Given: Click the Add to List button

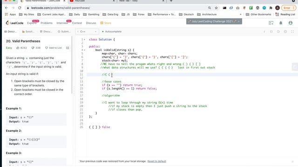Looking at the screenshot, I should coord(54,48).
